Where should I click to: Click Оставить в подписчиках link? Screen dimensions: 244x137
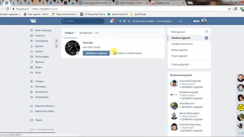128,53
